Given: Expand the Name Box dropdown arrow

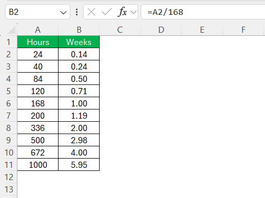Looking at the screenshot, I should click(63, 12).
